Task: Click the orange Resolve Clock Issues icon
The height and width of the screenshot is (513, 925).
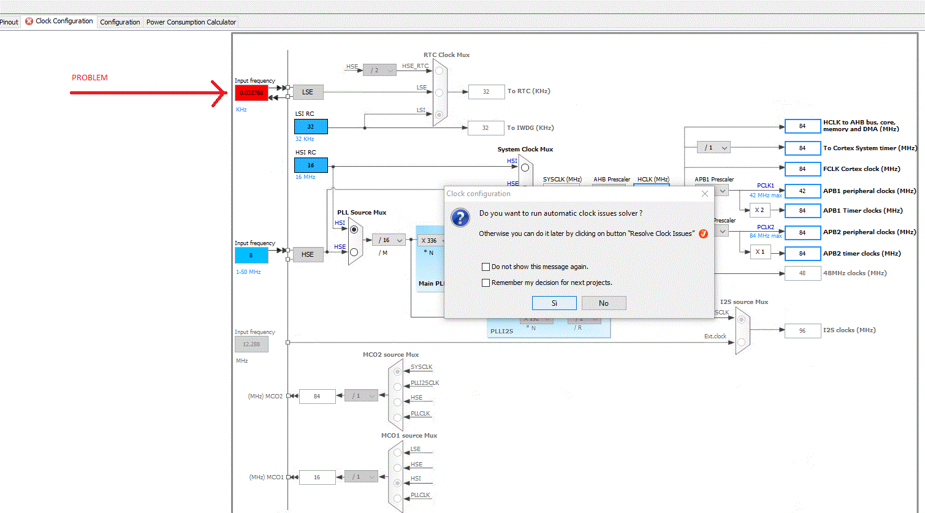Action: (x=703, y=234)
